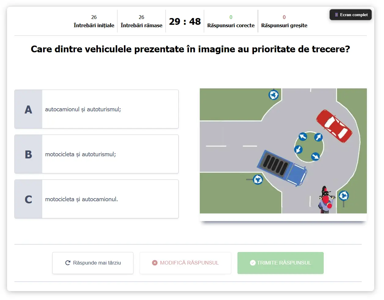Screen dimensions: 384x300
Task: Click the motorcycle in the image
Action: [x=326, y=199]
